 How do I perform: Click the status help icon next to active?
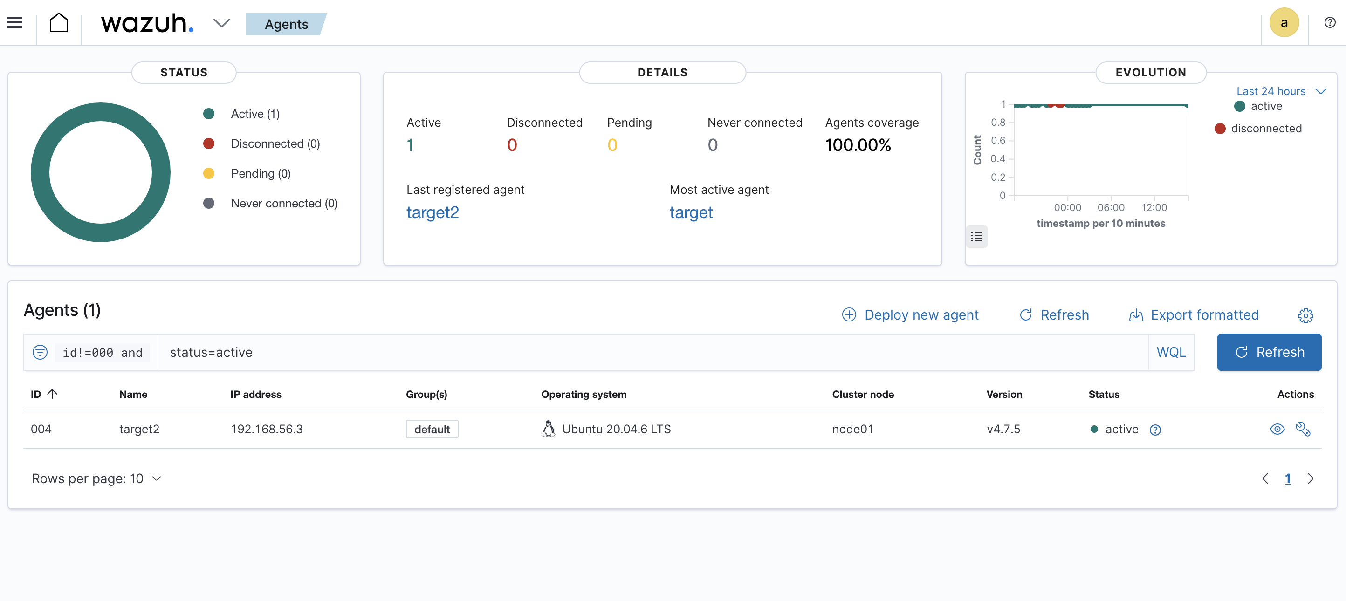point(1155,430)
